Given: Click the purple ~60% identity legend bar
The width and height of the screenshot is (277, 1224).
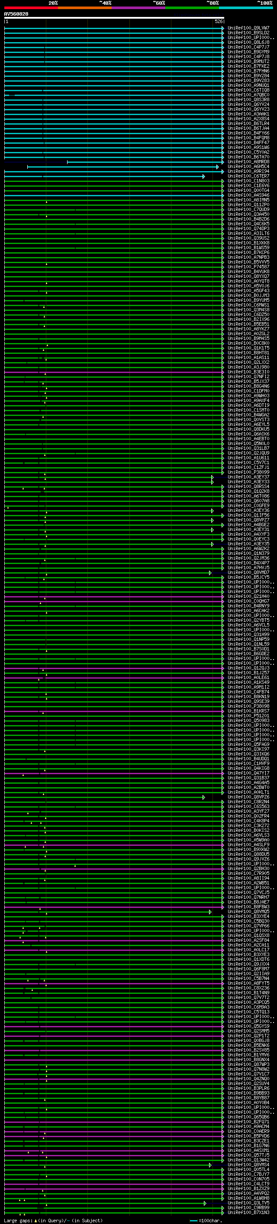Looking at the screenshot, I should 138,8.
